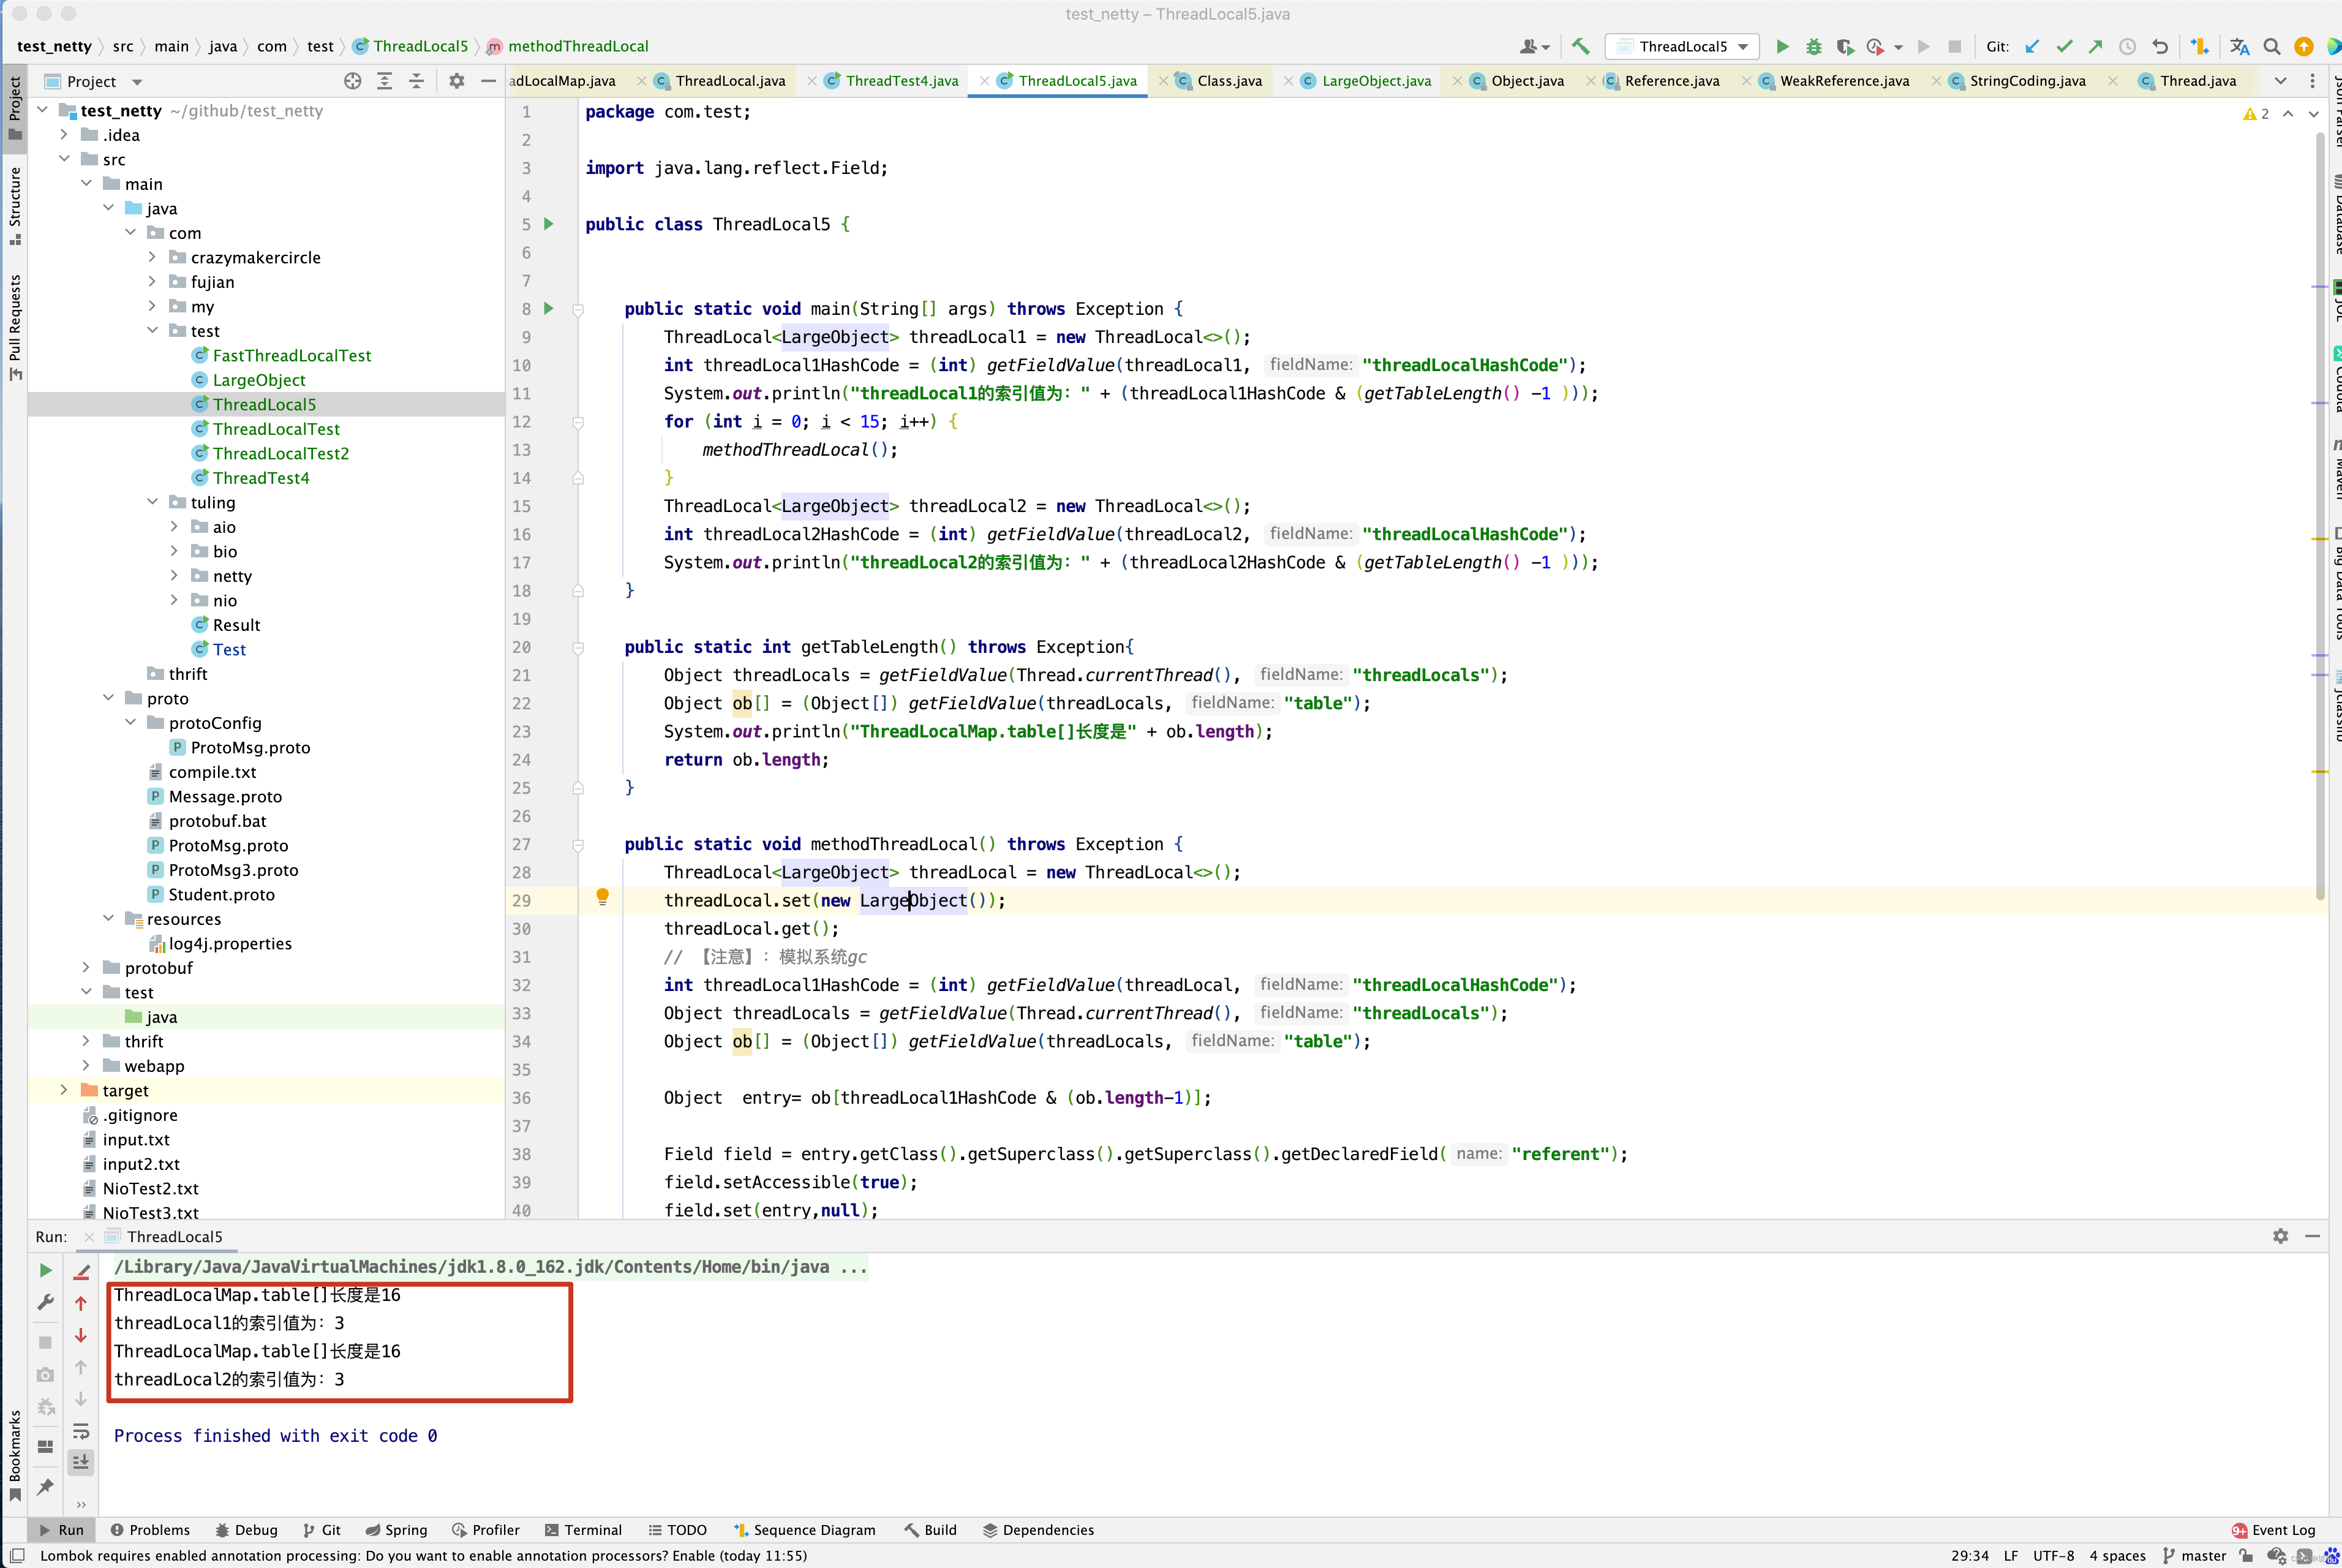Toggle pin tab in Run panel
The image size is (2342, 1568).
pos(45,1487)
